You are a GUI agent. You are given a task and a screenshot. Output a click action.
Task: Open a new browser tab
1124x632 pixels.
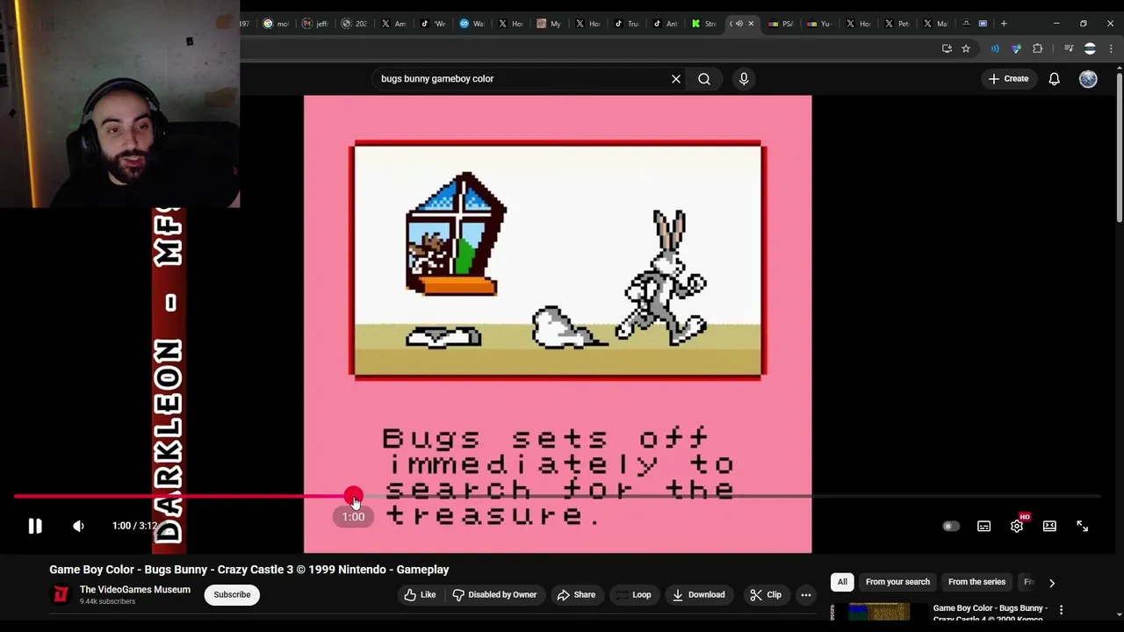1004,24
